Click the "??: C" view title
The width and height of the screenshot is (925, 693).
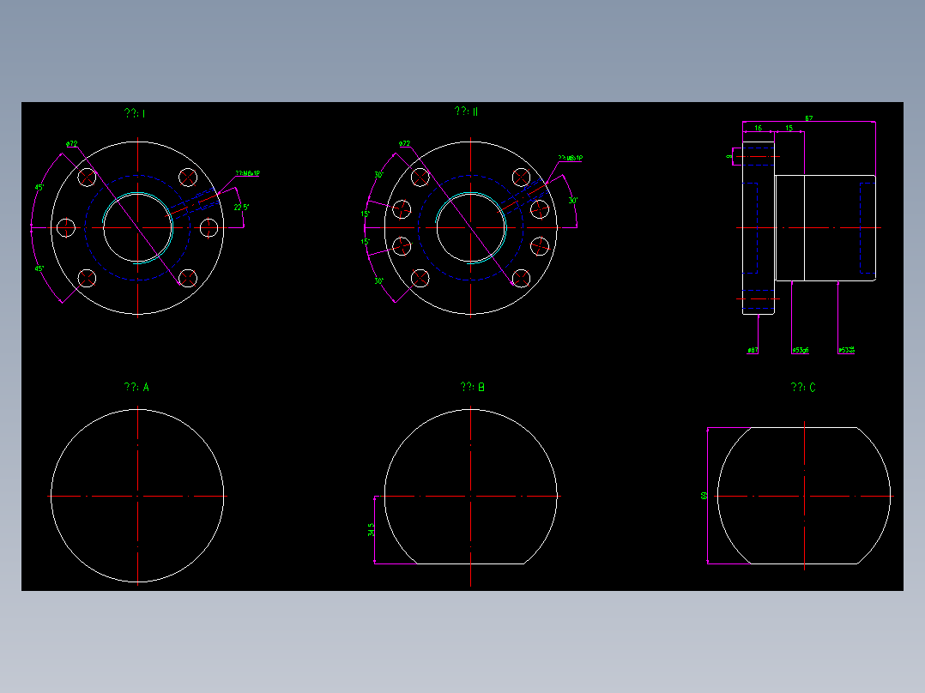[803, 387]
